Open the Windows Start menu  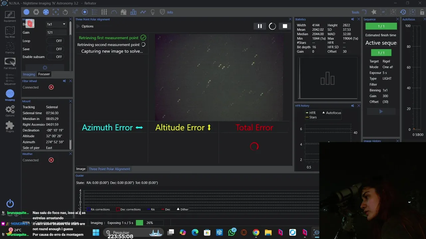click(x=96, y=232)
